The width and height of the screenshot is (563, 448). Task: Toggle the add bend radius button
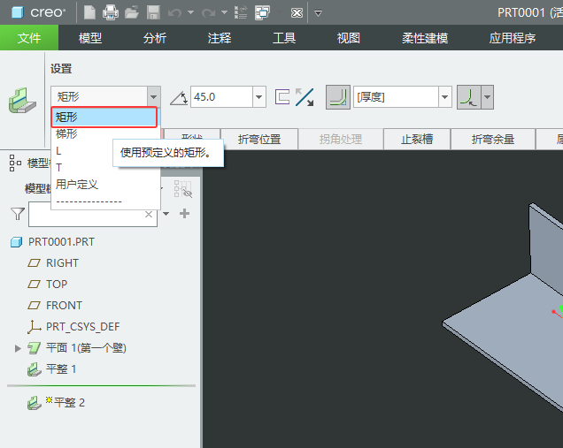click(x=338, y=97)
